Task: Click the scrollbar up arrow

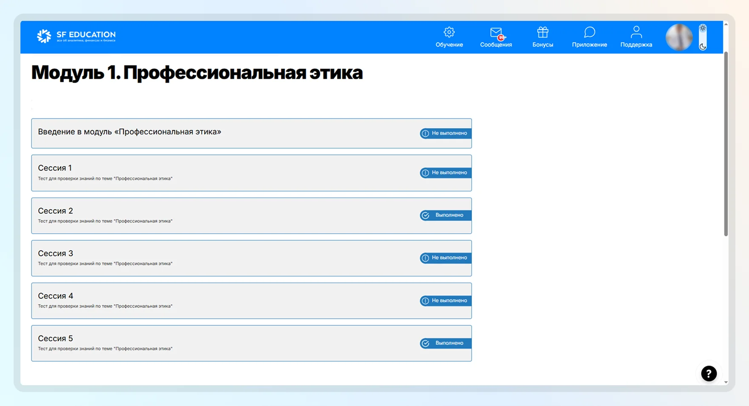Action: (726, 24)
